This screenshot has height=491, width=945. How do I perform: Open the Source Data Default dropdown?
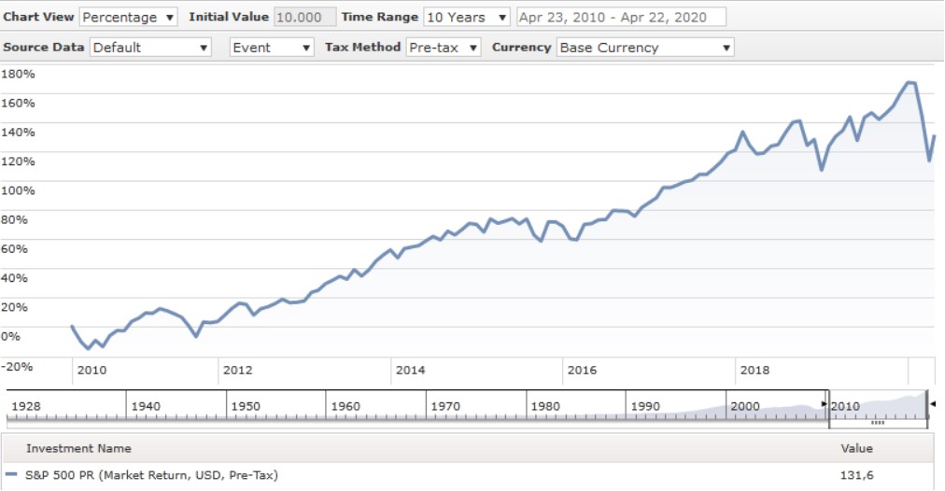coord(150,48)
